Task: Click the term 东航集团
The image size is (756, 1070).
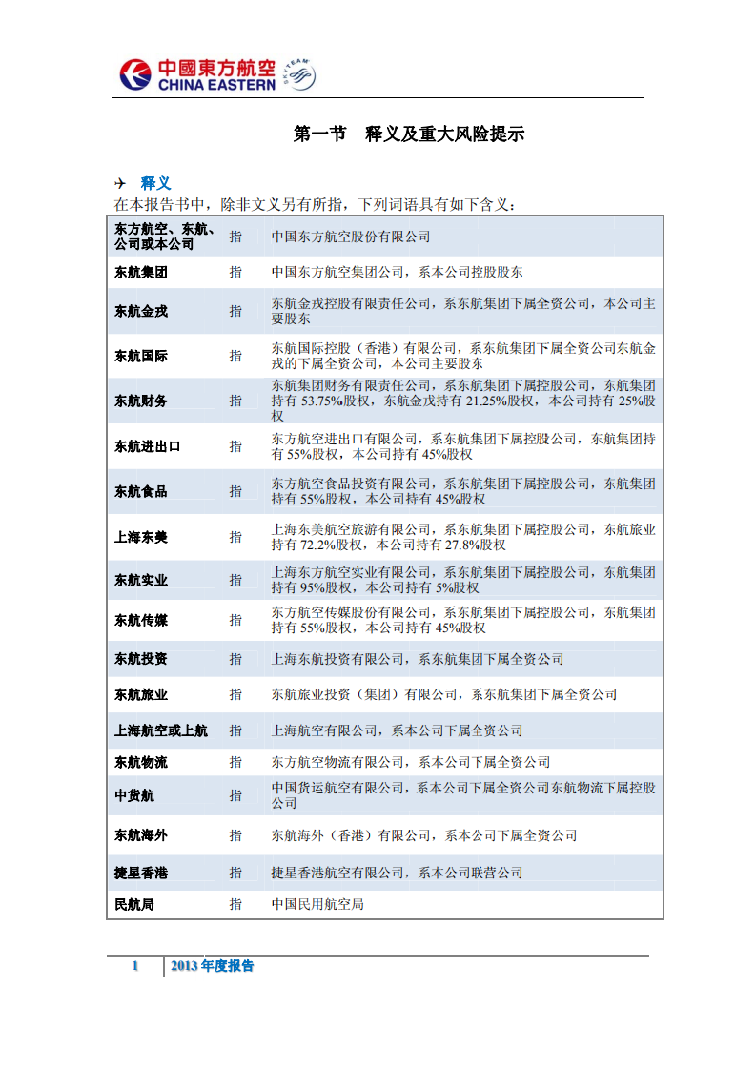Action: (140, 273)
